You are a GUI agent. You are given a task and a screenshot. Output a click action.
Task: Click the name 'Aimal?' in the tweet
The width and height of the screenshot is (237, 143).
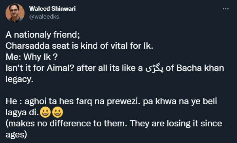61,68
